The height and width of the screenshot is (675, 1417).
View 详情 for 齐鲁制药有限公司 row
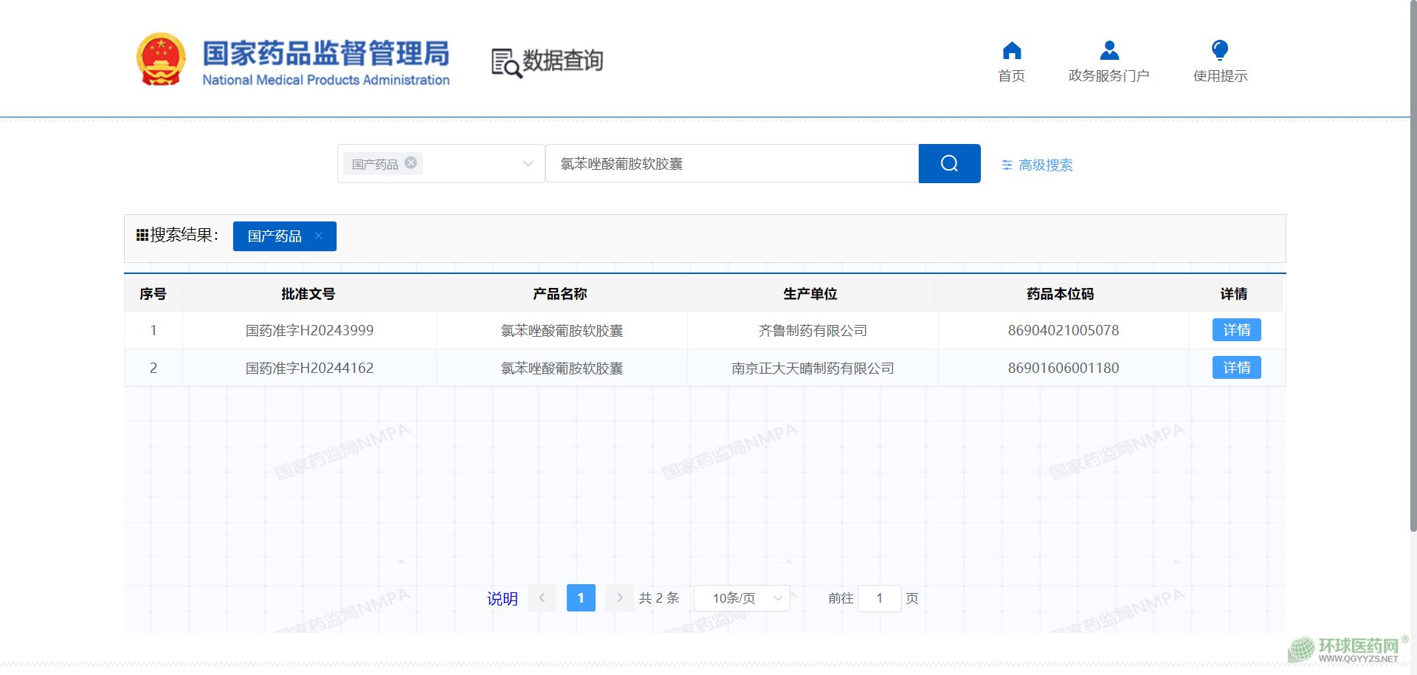(1236, 330)
